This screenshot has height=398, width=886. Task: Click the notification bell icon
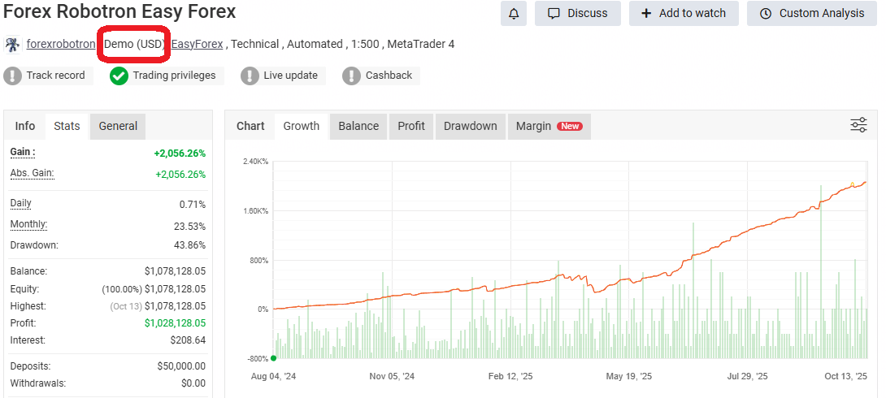513,13
